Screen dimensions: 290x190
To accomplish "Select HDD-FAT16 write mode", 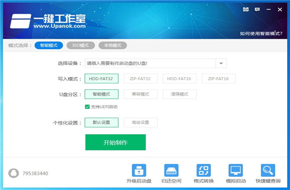I will coord(180,79).
